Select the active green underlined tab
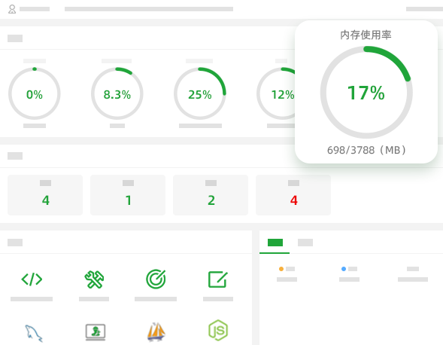443x345 pixels. pos(275,243)
